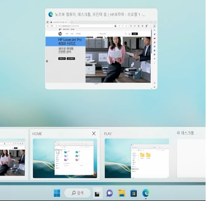Click the window preview title text
206x201 pixels.
100,15
